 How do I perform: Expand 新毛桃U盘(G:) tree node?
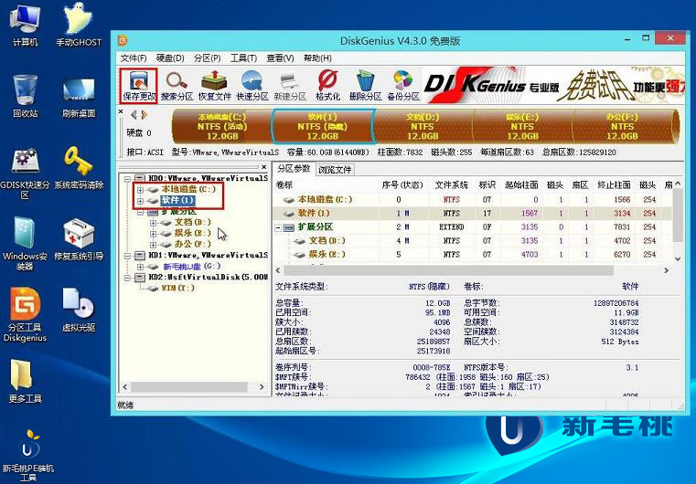coord(140,267)
